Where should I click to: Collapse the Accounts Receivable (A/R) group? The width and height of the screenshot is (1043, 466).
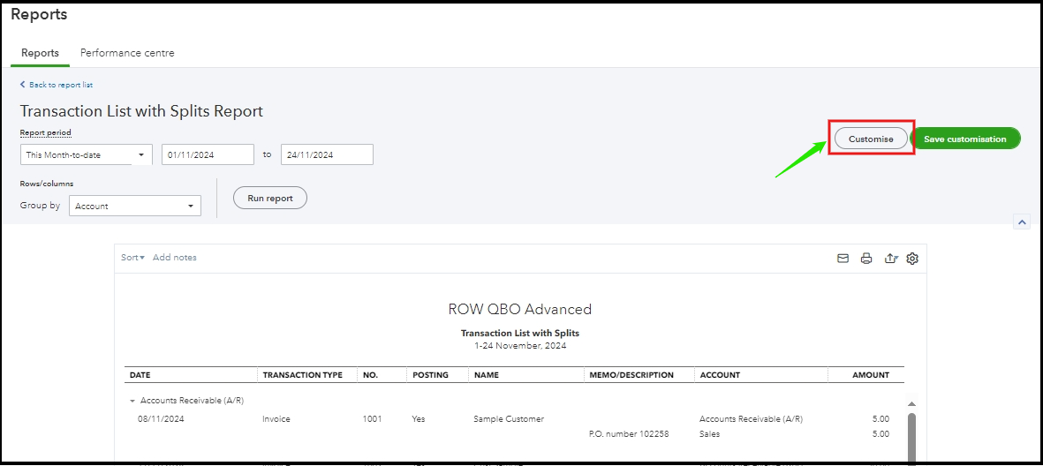tap(132, 401)
